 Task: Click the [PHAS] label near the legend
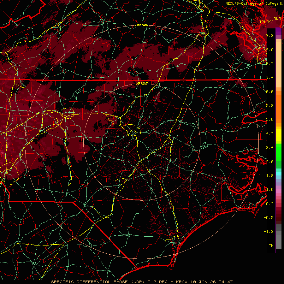267,22
